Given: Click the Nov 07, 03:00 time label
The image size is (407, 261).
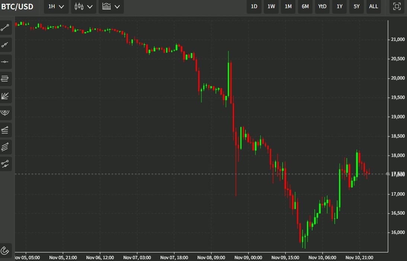Looking at the screenshot, I should click(137, 258).
